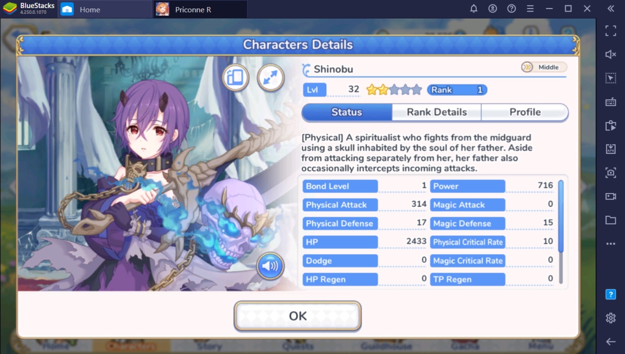The image size is (625, 354).
Task: Open the BlueStacks hamburger menu
Action: tap(530, 9)
